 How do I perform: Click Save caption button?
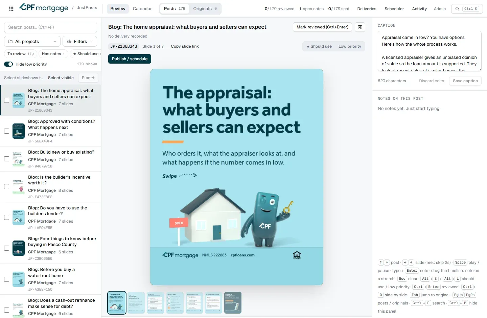point(465,81)
